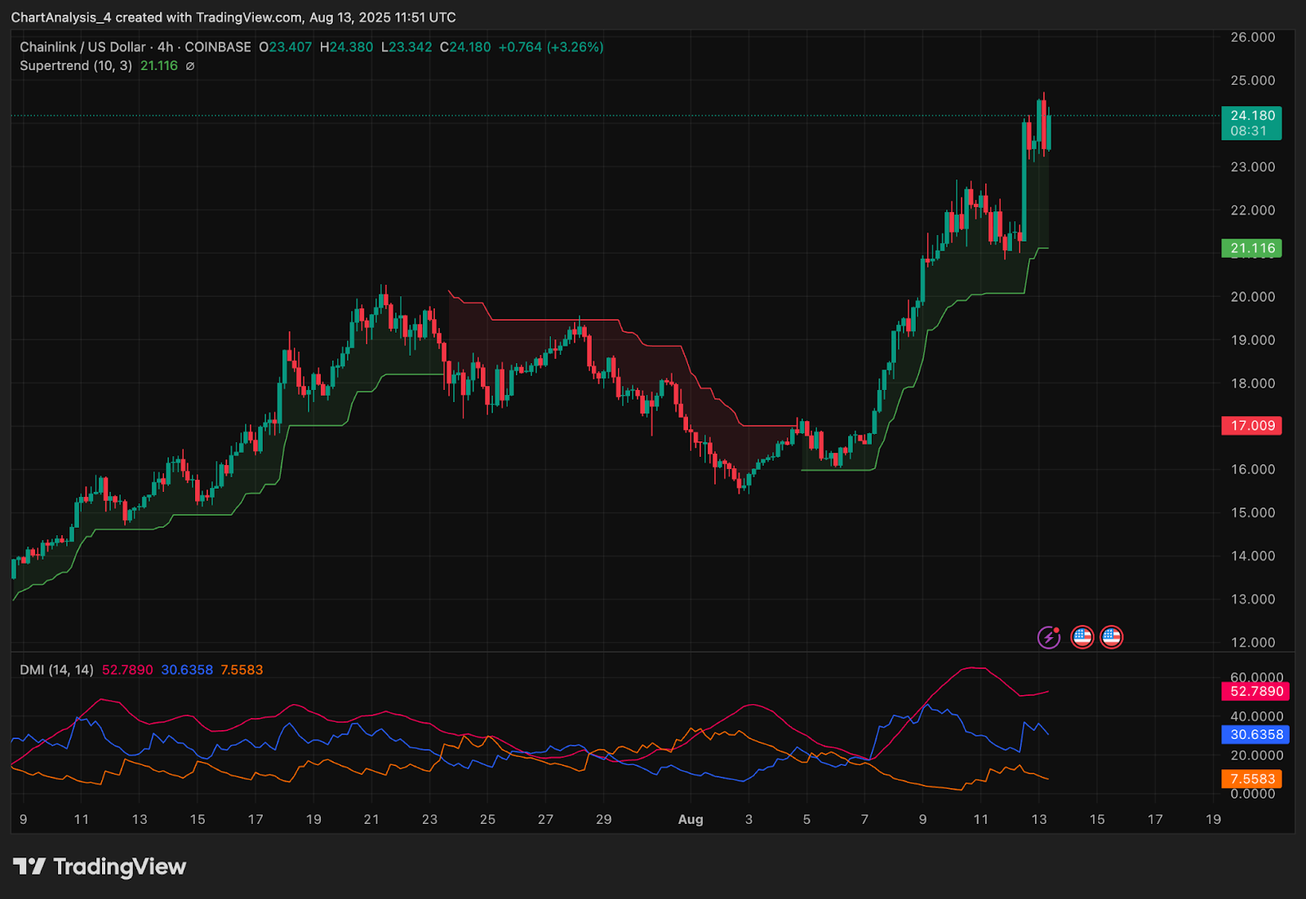
Task: Click the 4h timeframe in chart title
Action: [165, 47]
